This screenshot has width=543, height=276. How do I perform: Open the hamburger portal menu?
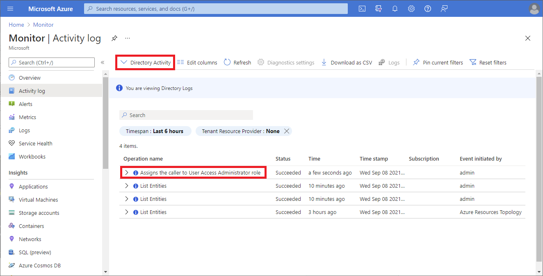[10, 8]
